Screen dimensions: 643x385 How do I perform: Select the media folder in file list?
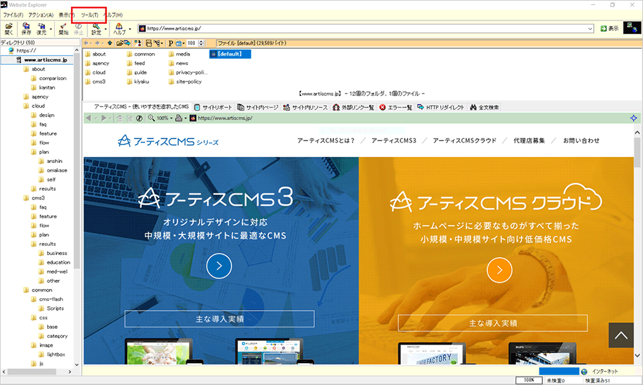click(x=179, y=54)
